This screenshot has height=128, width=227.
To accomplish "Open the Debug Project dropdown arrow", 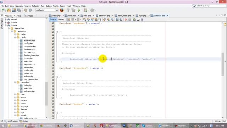I will point(89,10).
